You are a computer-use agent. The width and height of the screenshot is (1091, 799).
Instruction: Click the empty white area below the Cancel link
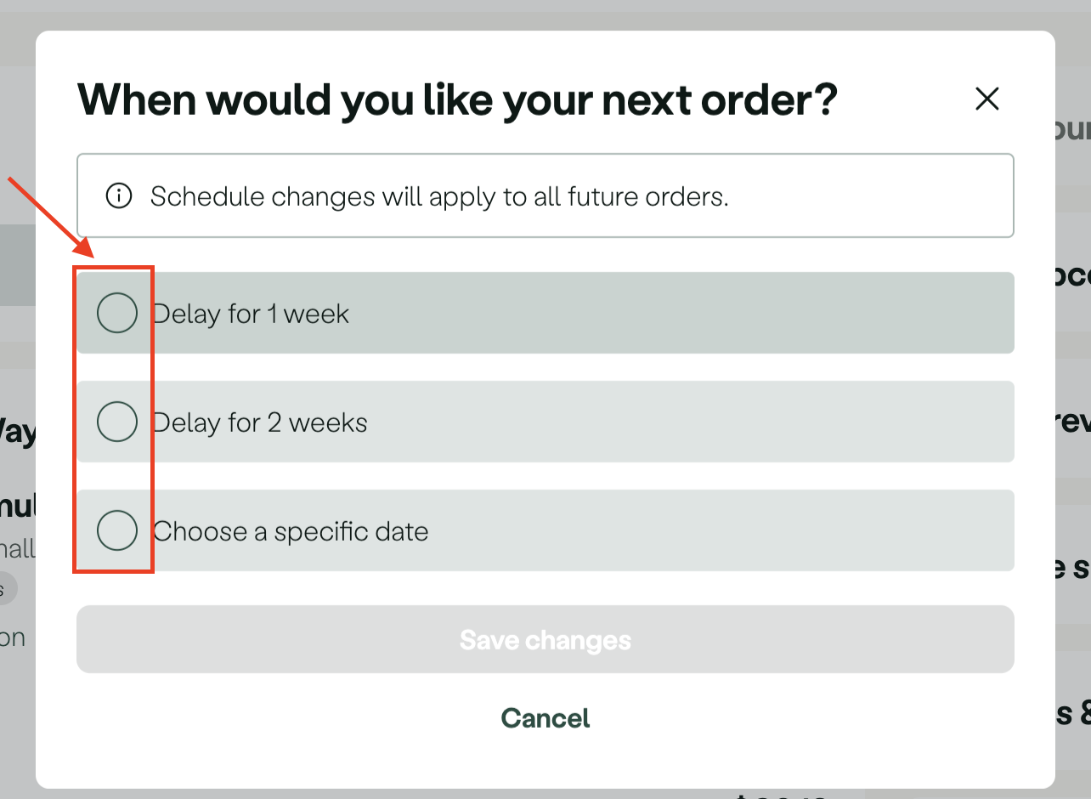tap(545, 761)
